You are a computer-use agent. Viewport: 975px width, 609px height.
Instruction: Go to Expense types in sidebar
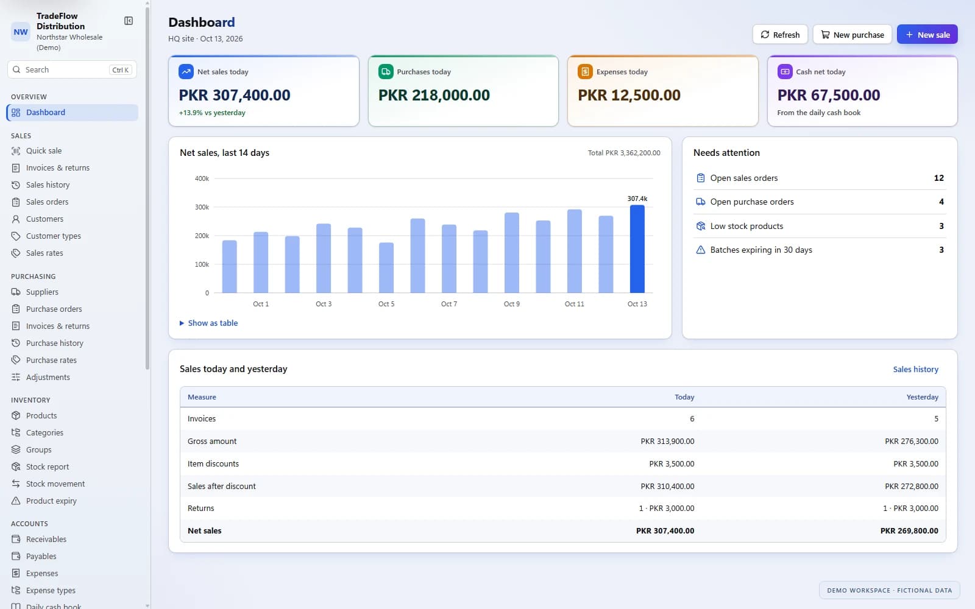pos(73,591)
